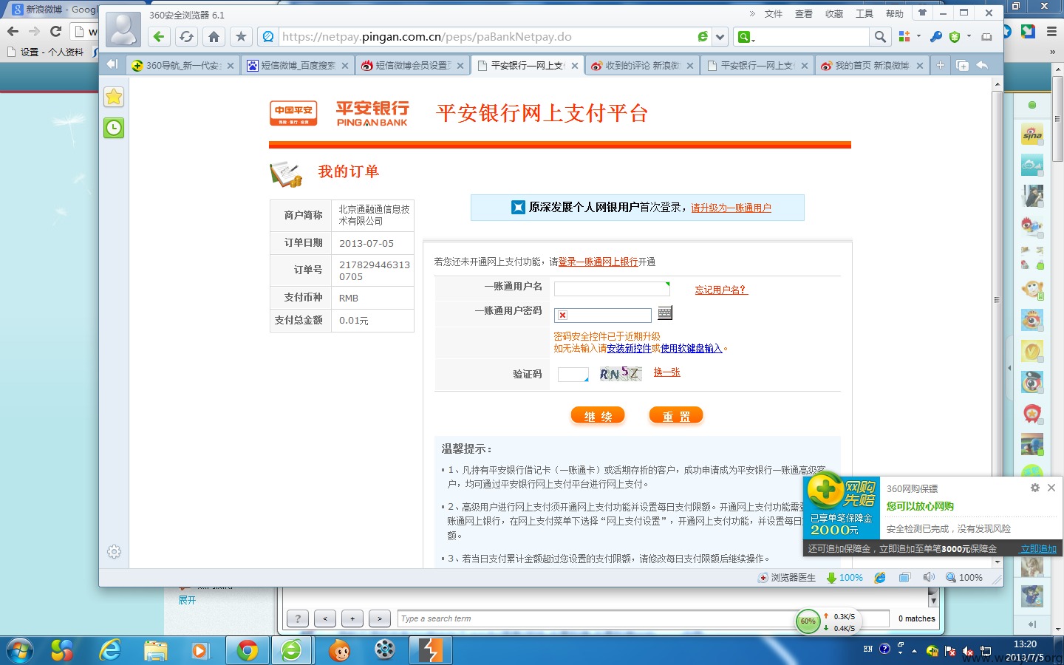Screen dimensions: 1064x665
Task: Expand the apps grid dropdown arrow
Action: 918,36
